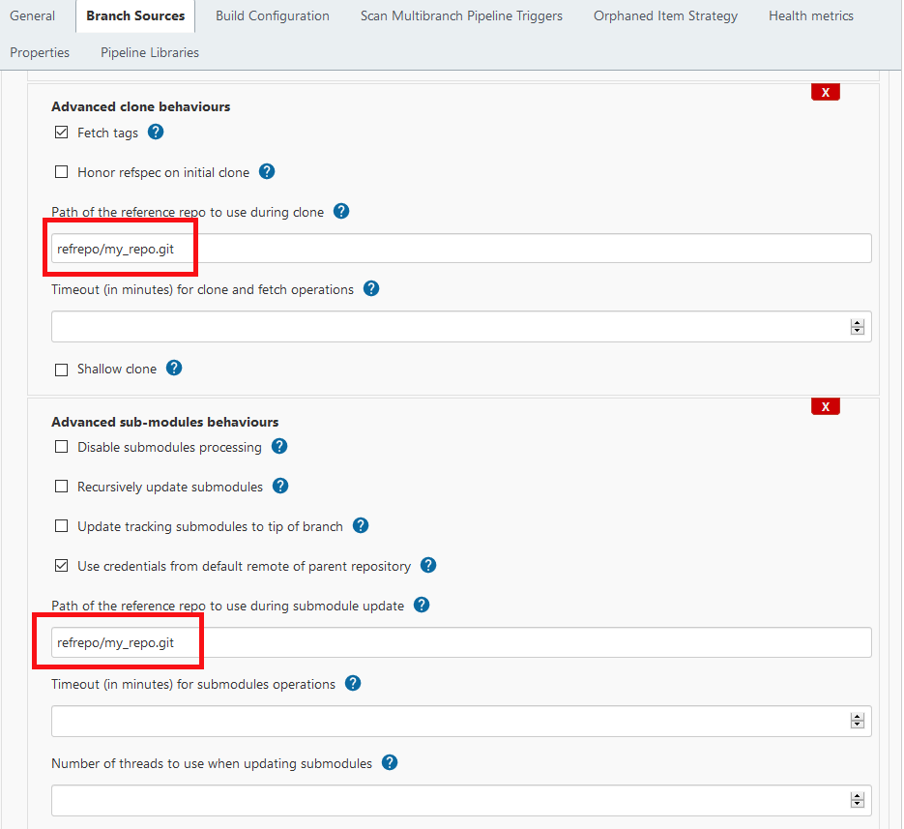
Task: Open help for Disable submodules processing
Action: (279, 447)
